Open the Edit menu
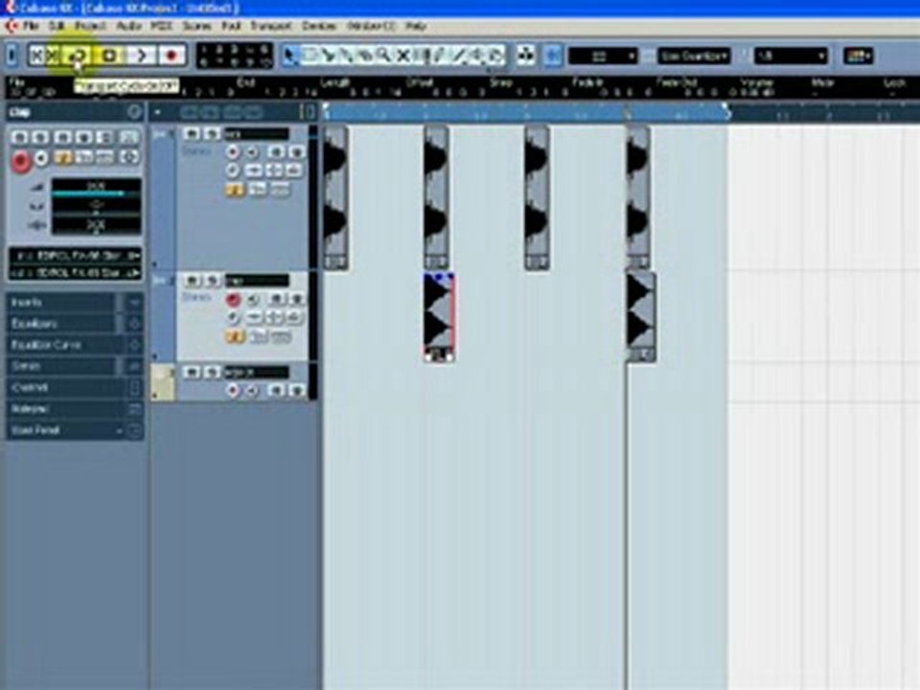The height and width of the screenshot is (690, 920). (x=57, y=27)
